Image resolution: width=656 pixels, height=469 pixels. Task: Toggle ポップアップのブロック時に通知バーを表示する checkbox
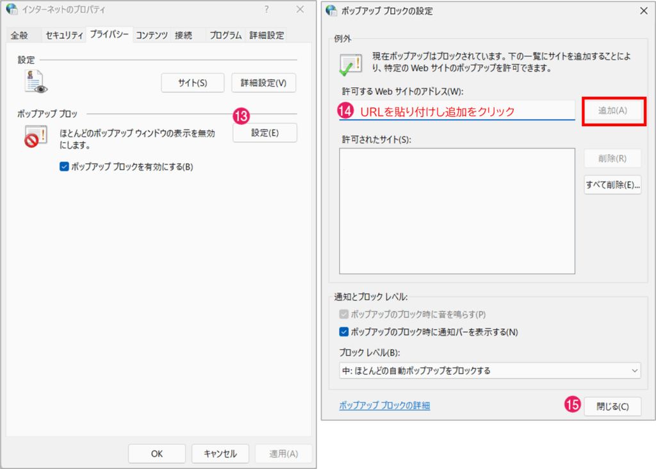344,332
